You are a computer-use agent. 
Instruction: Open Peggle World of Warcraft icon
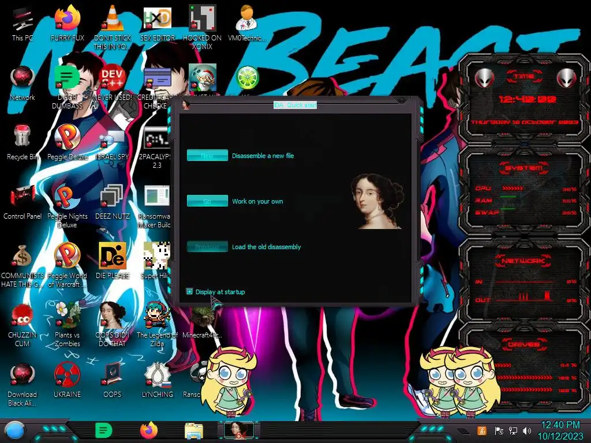pyautogui.click(x=67, y=256)
